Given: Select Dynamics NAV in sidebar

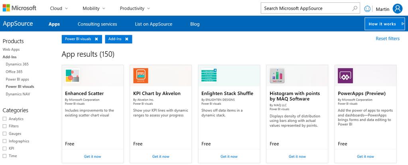Looking at the screenshot, I should pyautogui.click(x=18, y=94).
